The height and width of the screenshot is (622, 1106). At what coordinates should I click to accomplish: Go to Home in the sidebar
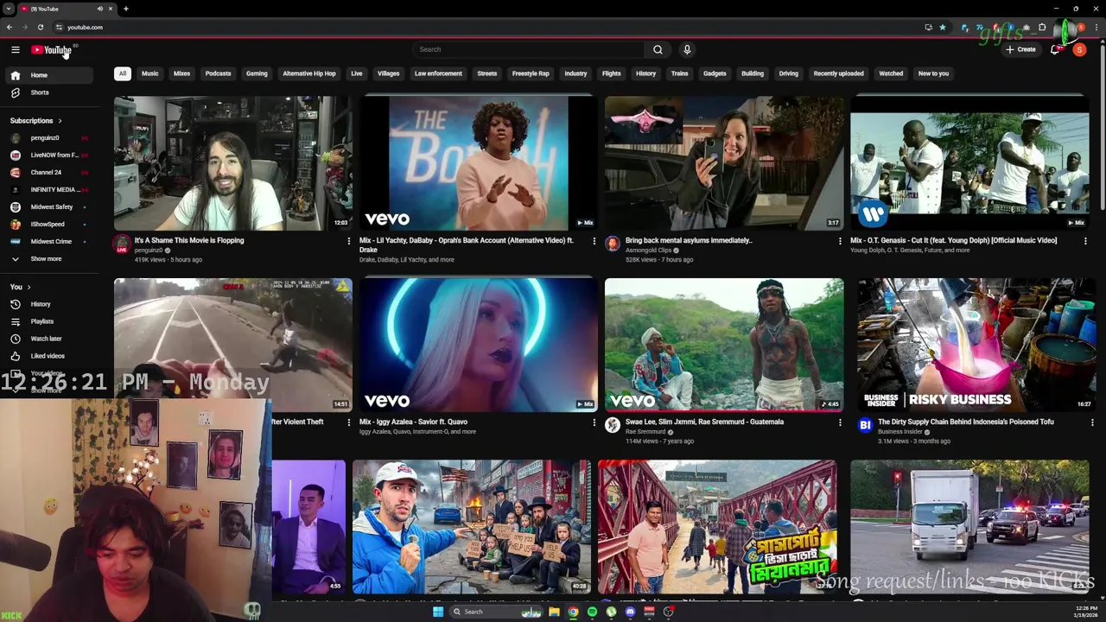pos(48,75)
